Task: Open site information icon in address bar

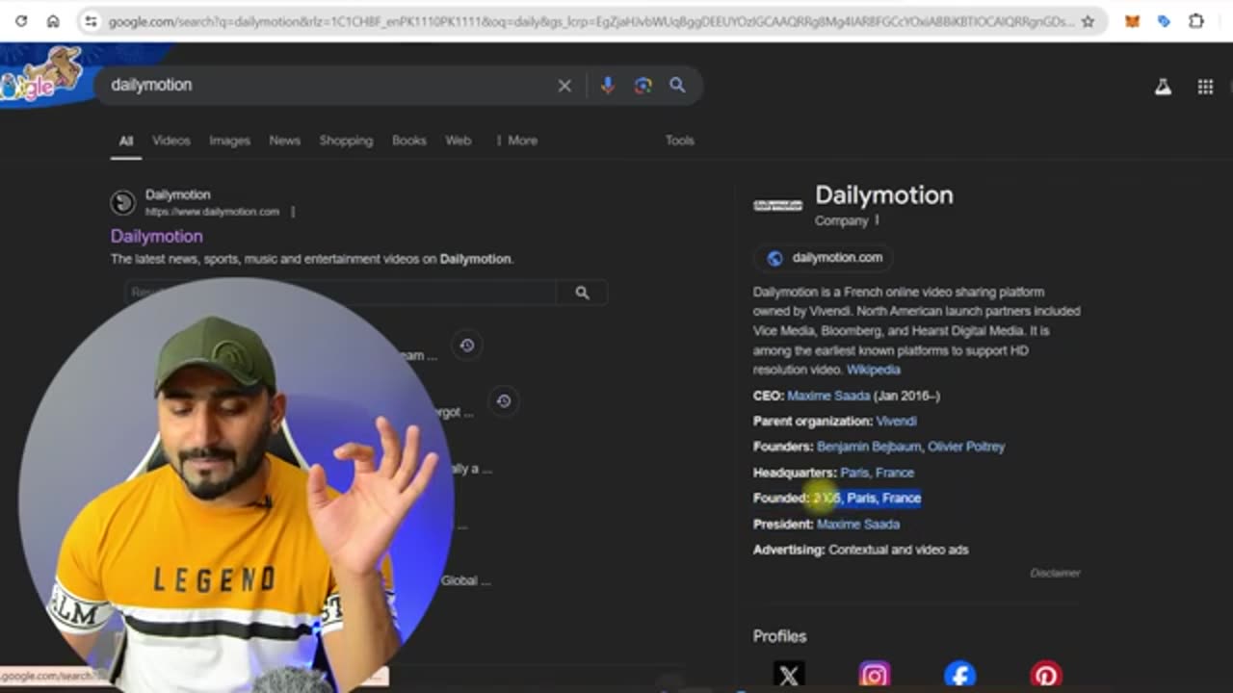Action: coord(91,21)
